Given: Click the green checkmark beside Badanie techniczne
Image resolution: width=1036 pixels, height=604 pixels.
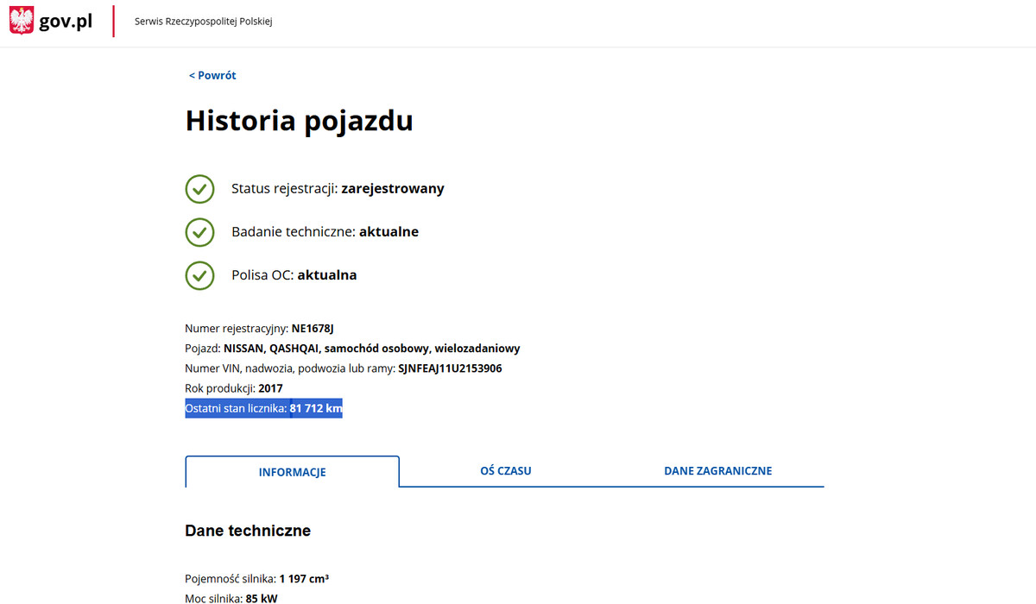Looking at the screenshot, I should [199, 232].
